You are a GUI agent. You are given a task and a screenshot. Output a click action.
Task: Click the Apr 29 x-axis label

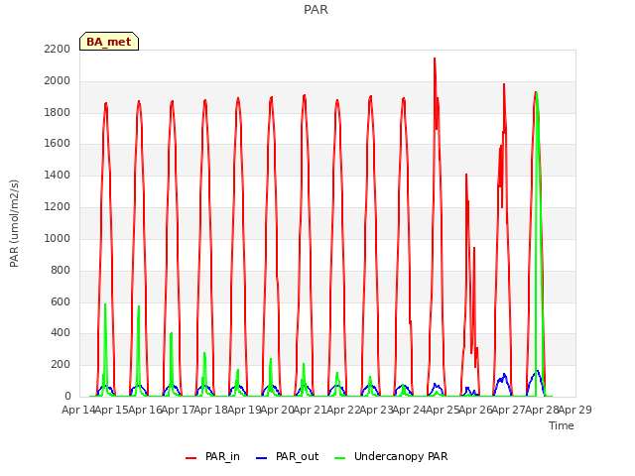(x=575, y=410)
